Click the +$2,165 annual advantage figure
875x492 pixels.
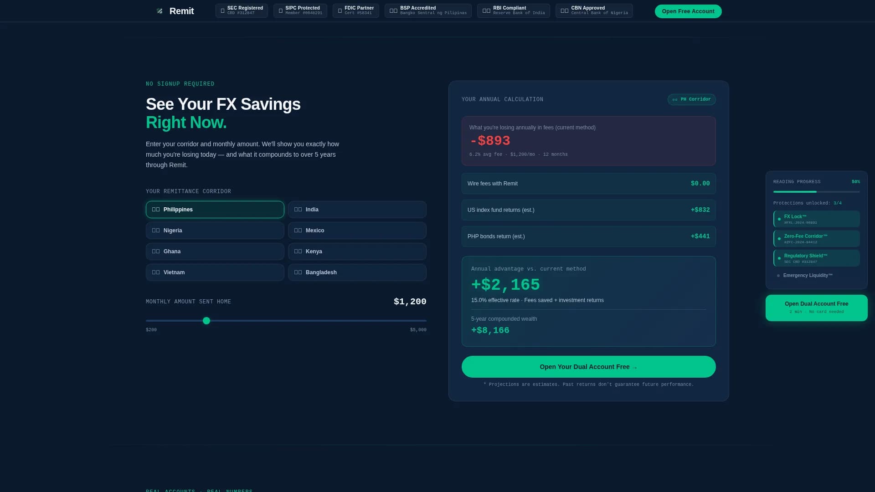(505, 285)
